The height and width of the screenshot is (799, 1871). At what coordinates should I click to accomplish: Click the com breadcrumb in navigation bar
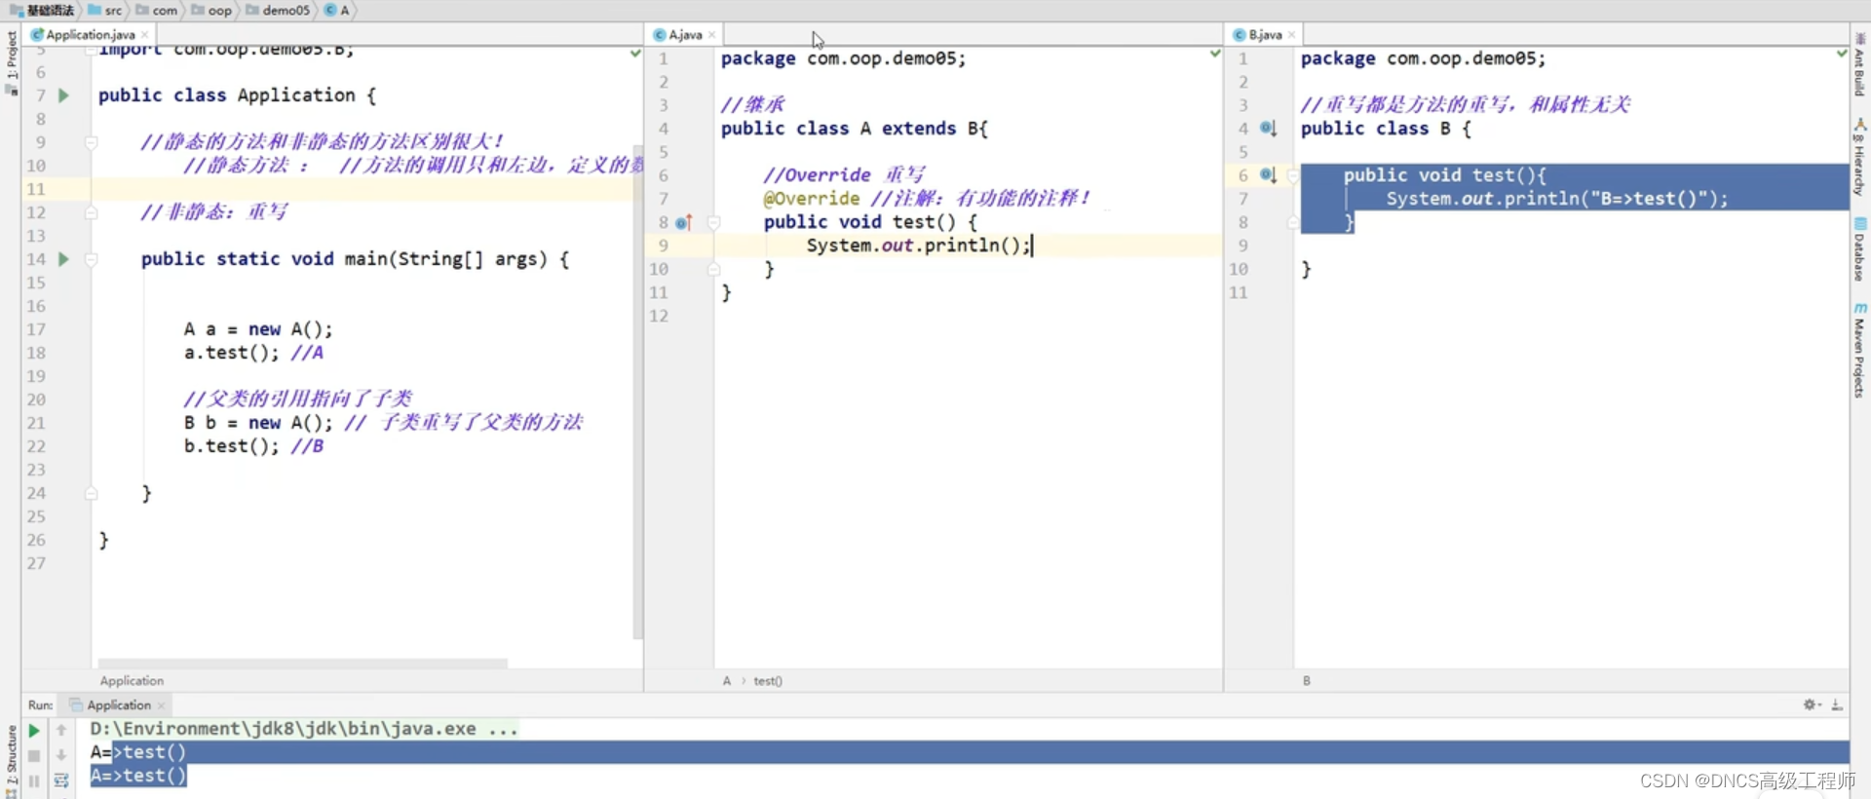coord(157,10)
